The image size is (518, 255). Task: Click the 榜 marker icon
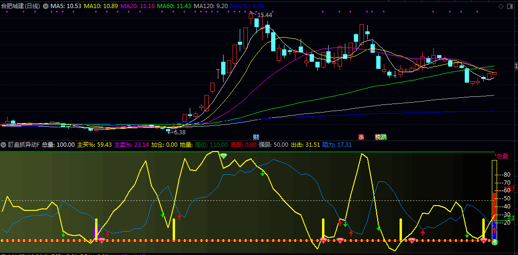tap(378, 137)
